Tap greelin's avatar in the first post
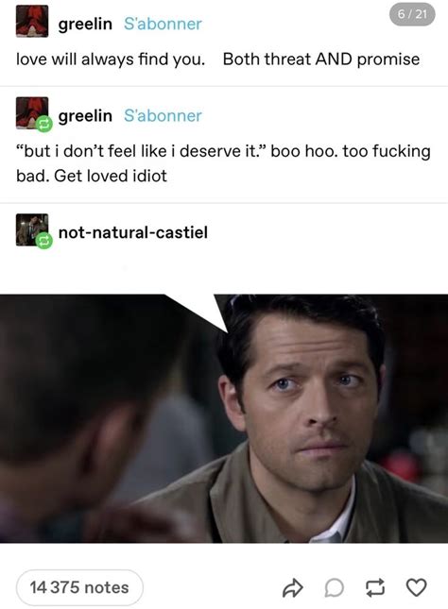 tap(32, 22)
